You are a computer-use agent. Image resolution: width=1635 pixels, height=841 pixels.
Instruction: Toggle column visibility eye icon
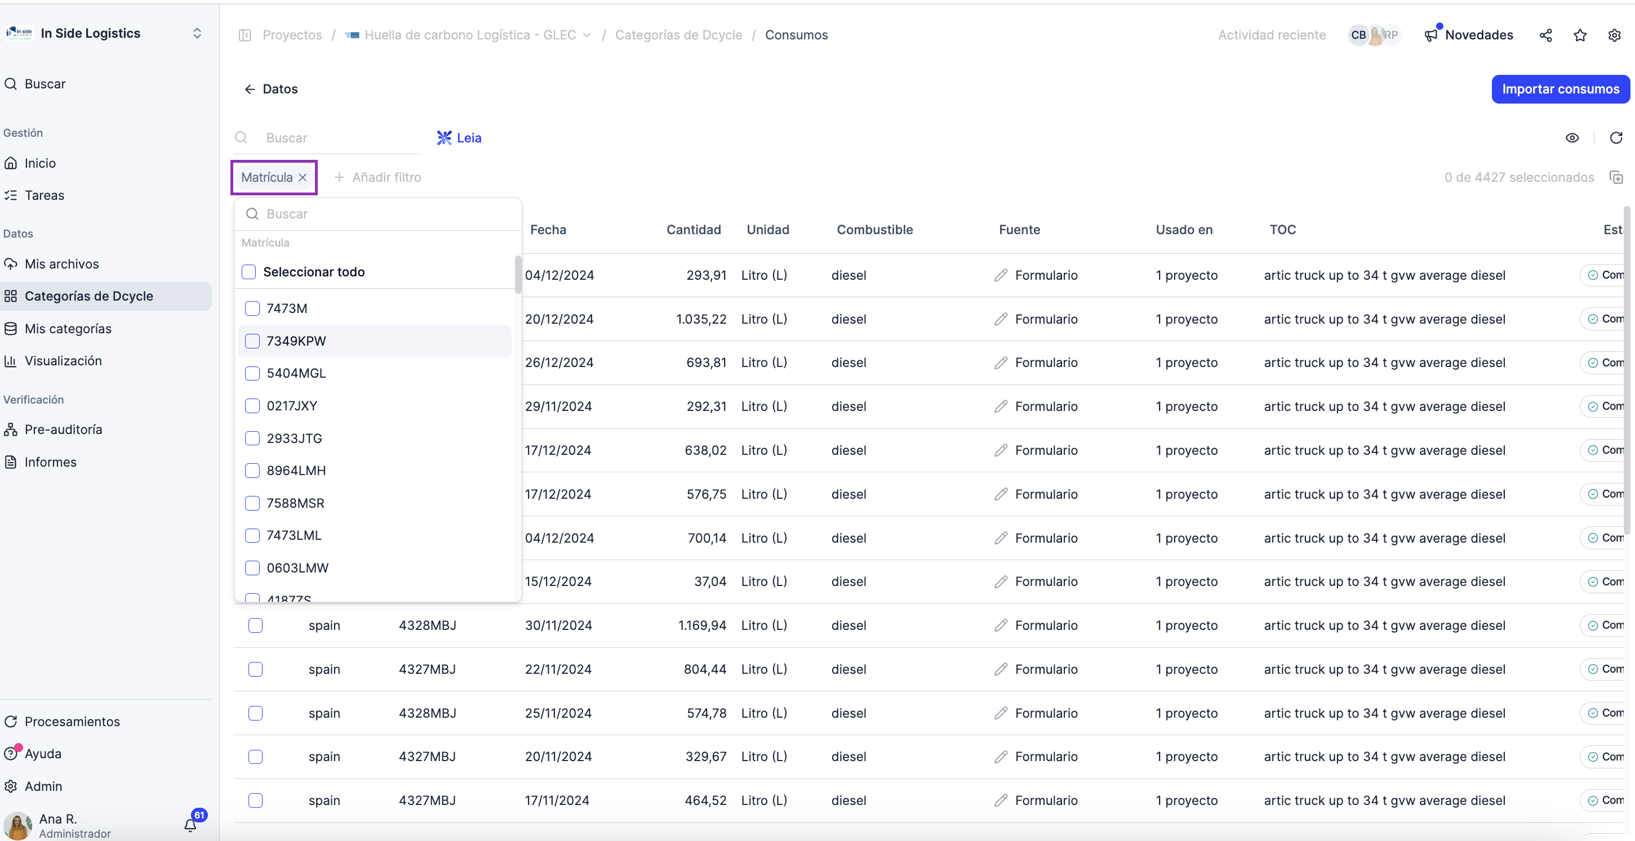1571,137
